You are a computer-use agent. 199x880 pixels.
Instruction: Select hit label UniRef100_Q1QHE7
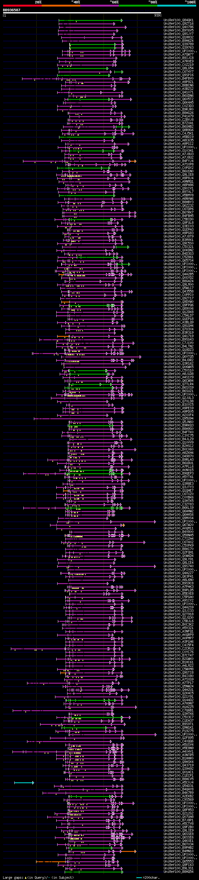point(178,490)
